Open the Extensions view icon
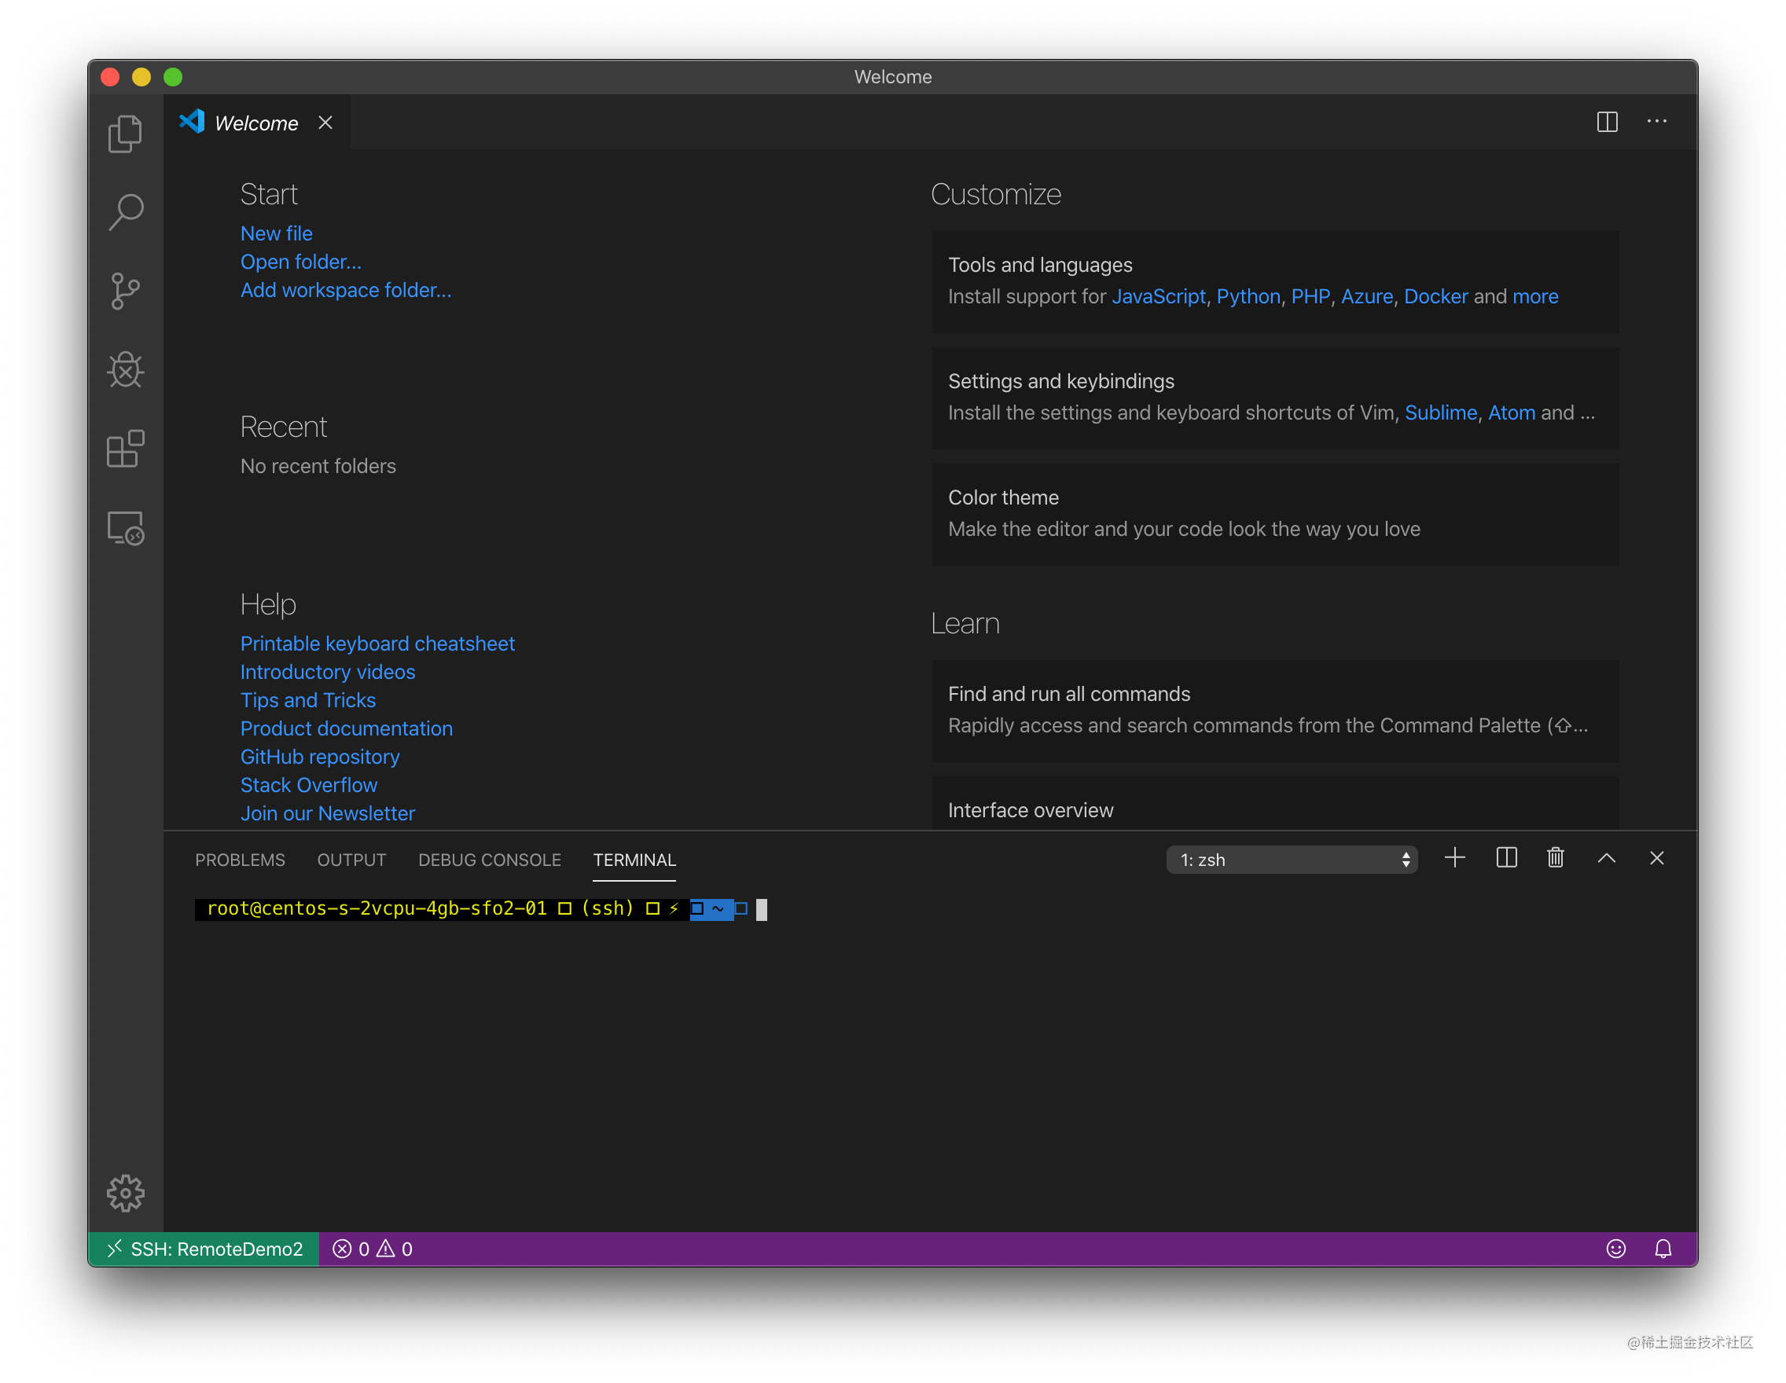The image size is (1786, 1383). 125,449
